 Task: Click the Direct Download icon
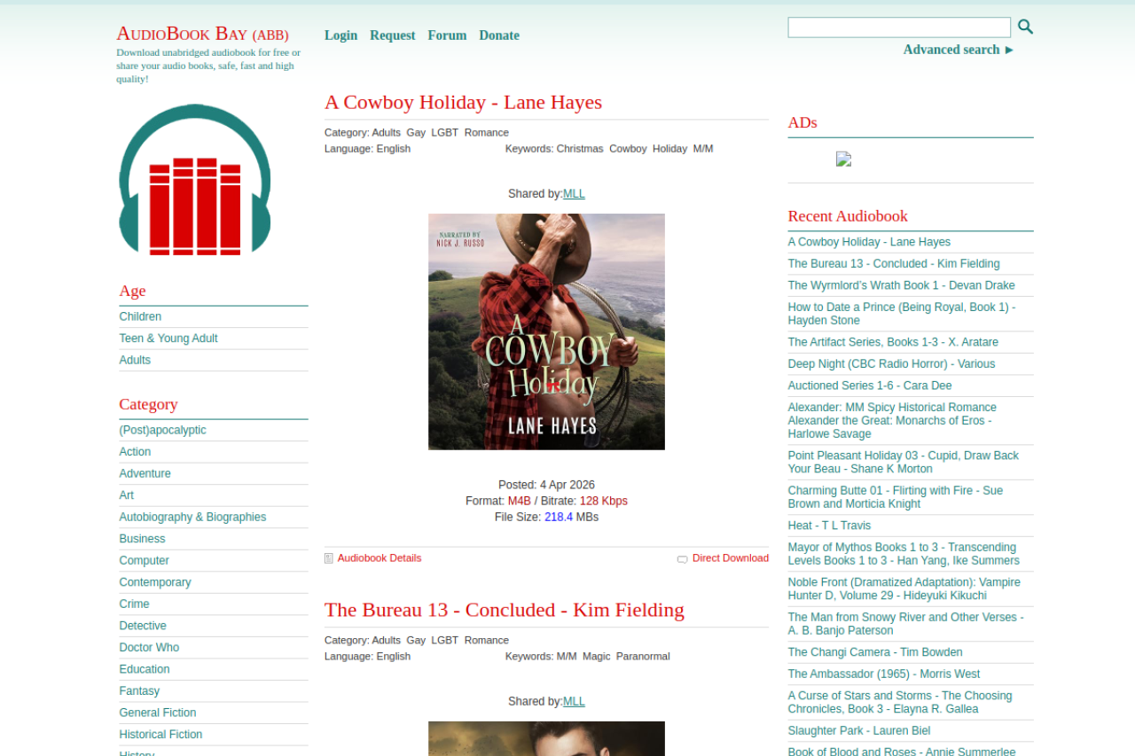coord(682,559)
